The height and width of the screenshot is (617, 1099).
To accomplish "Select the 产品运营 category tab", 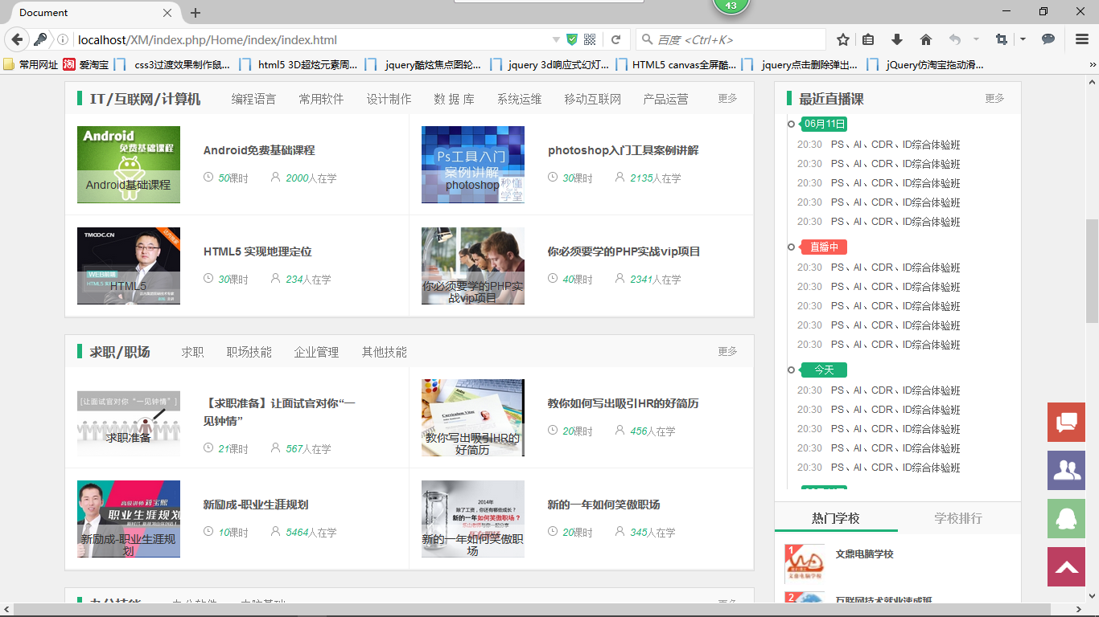I will click(x=665, y=99).
